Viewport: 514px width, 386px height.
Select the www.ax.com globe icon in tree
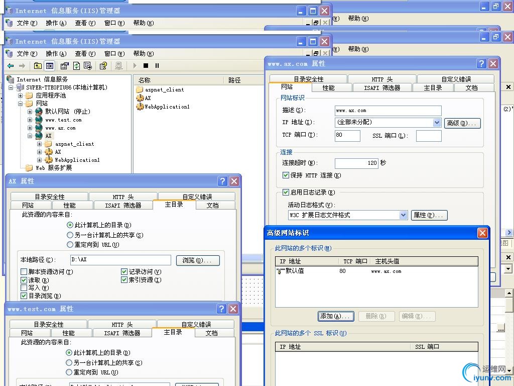click(39, 128)
